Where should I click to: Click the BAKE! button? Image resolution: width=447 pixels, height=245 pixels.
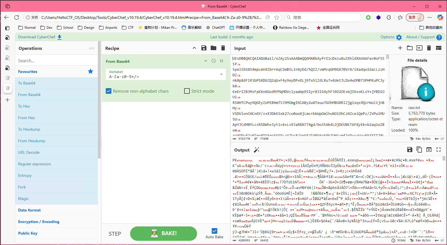pyautogui.click(x=164, y=233)
